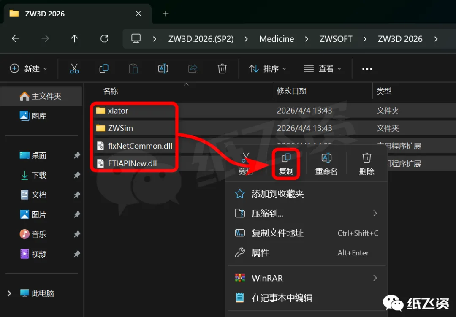Open the 新建 dropdown

[x=29, y=69]
